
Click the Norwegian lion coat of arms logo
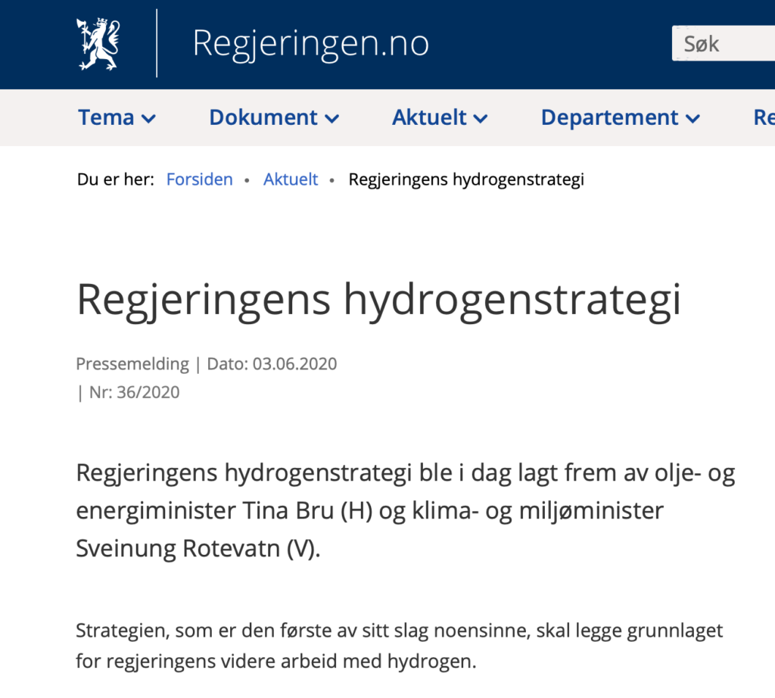click(x=98, y=43)
